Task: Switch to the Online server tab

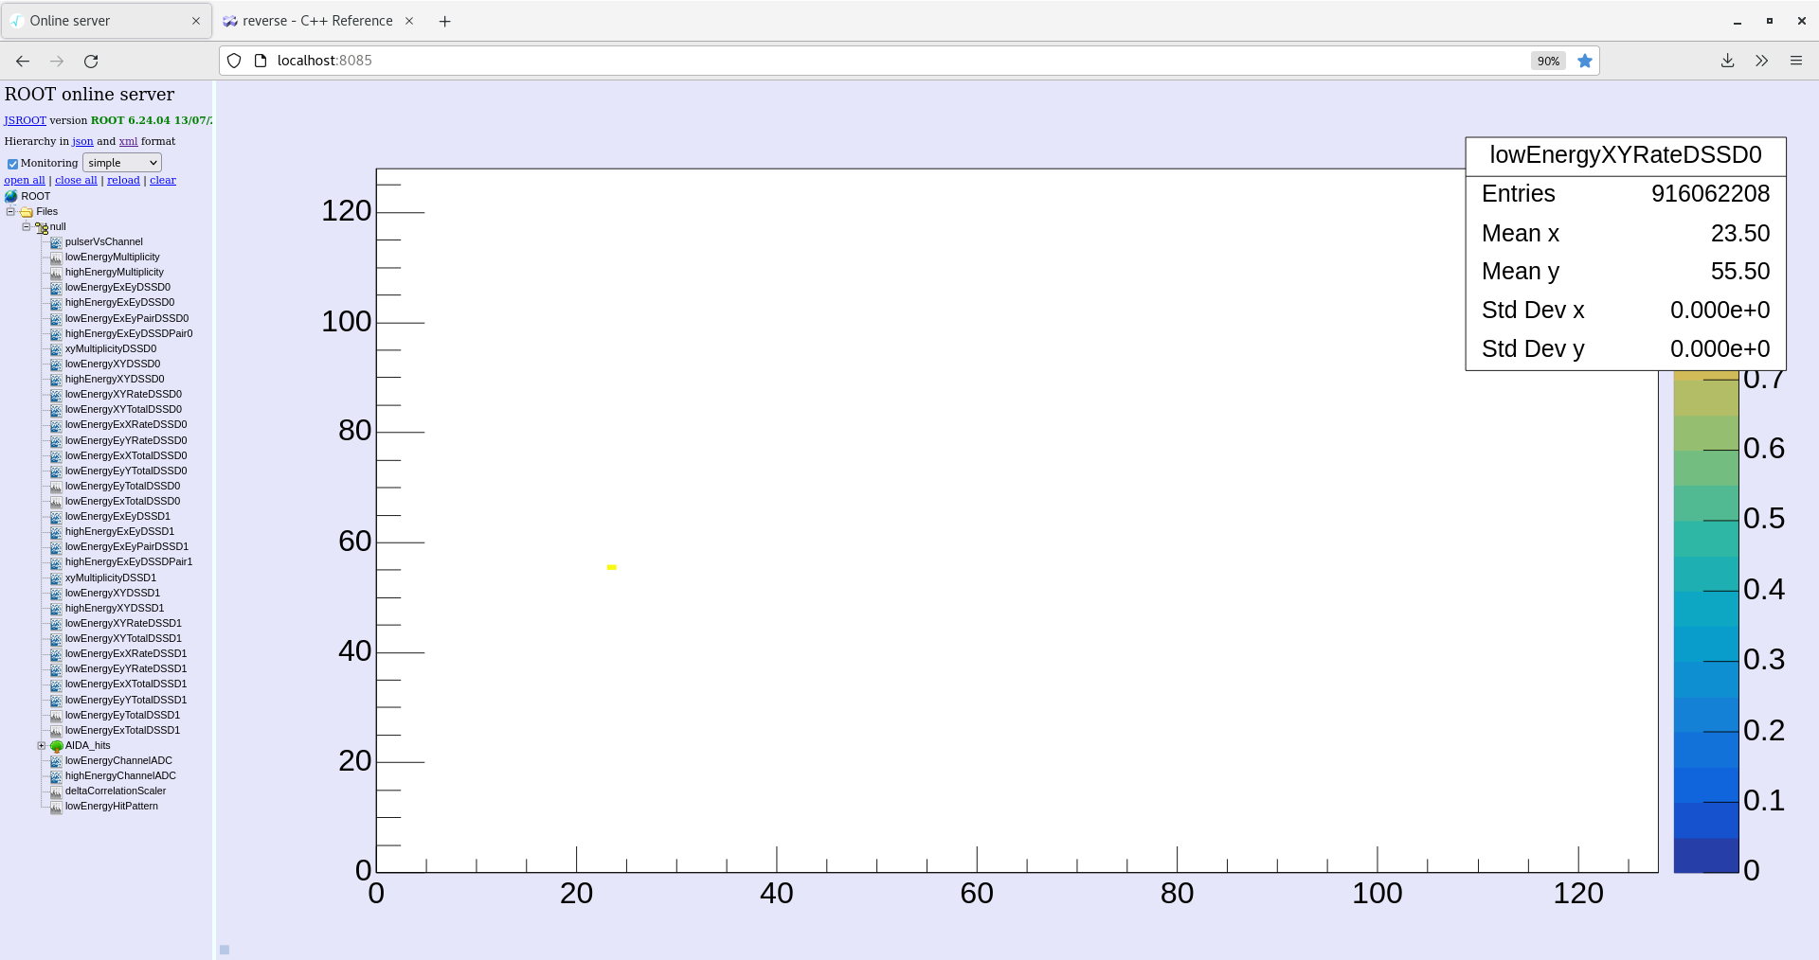Action: (106, 21)
